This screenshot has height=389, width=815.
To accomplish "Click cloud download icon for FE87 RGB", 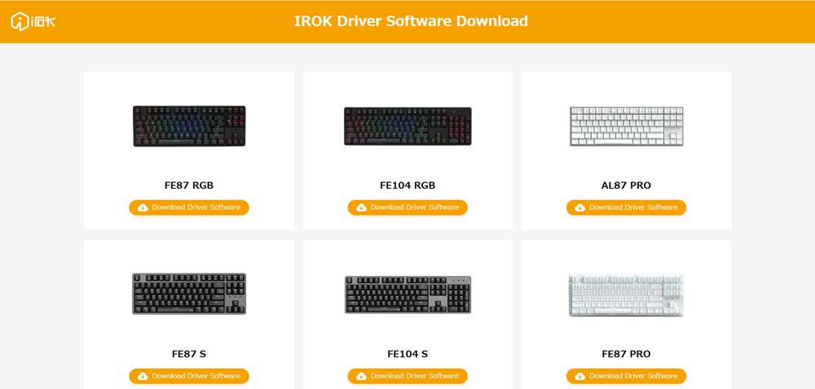I will (143, 208).
